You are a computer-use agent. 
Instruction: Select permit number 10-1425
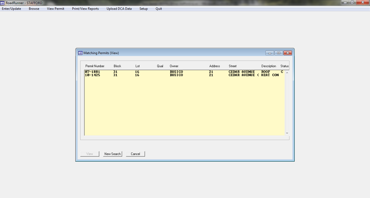(92, 75)
